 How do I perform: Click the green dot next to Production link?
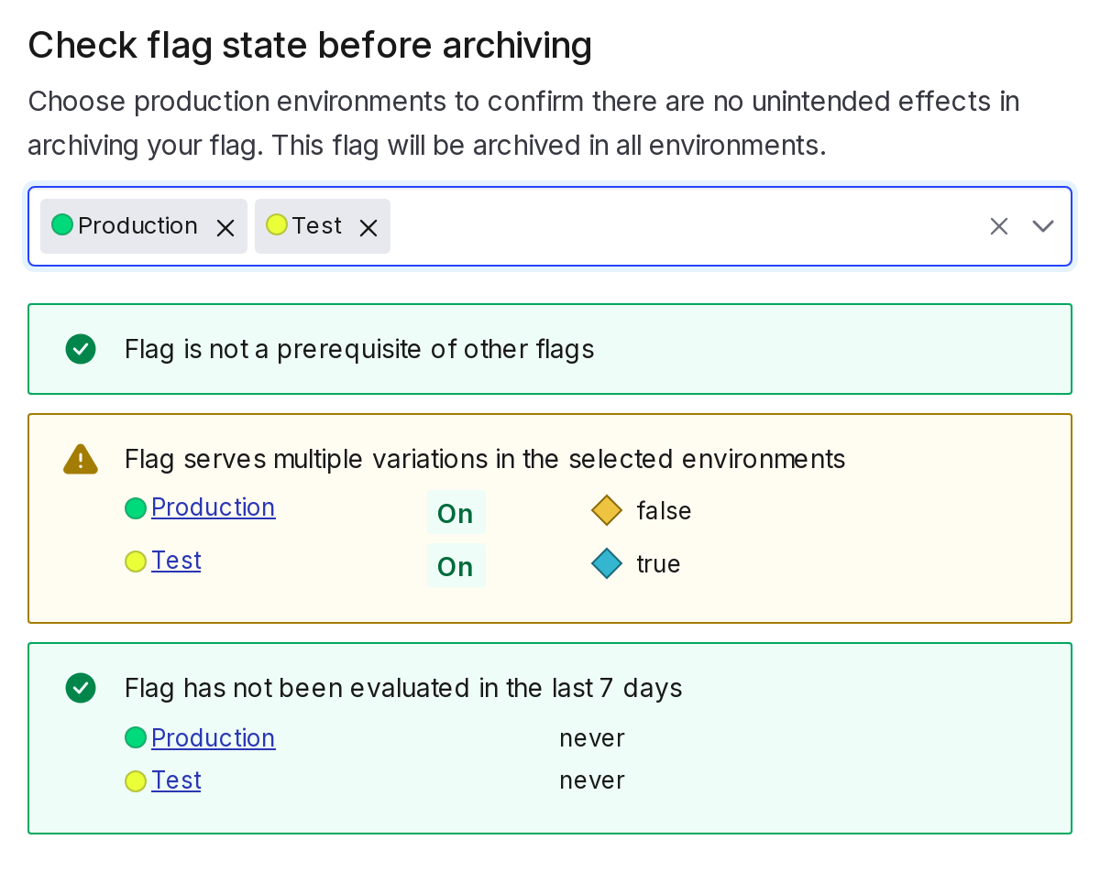click(135, 508)
